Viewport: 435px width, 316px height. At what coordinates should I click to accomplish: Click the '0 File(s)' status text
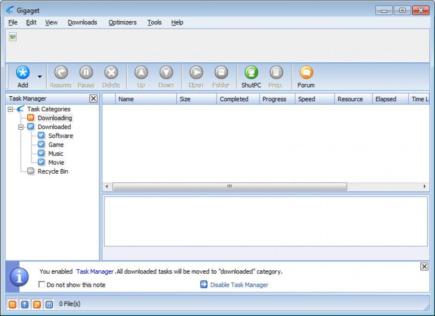(69, 304)
